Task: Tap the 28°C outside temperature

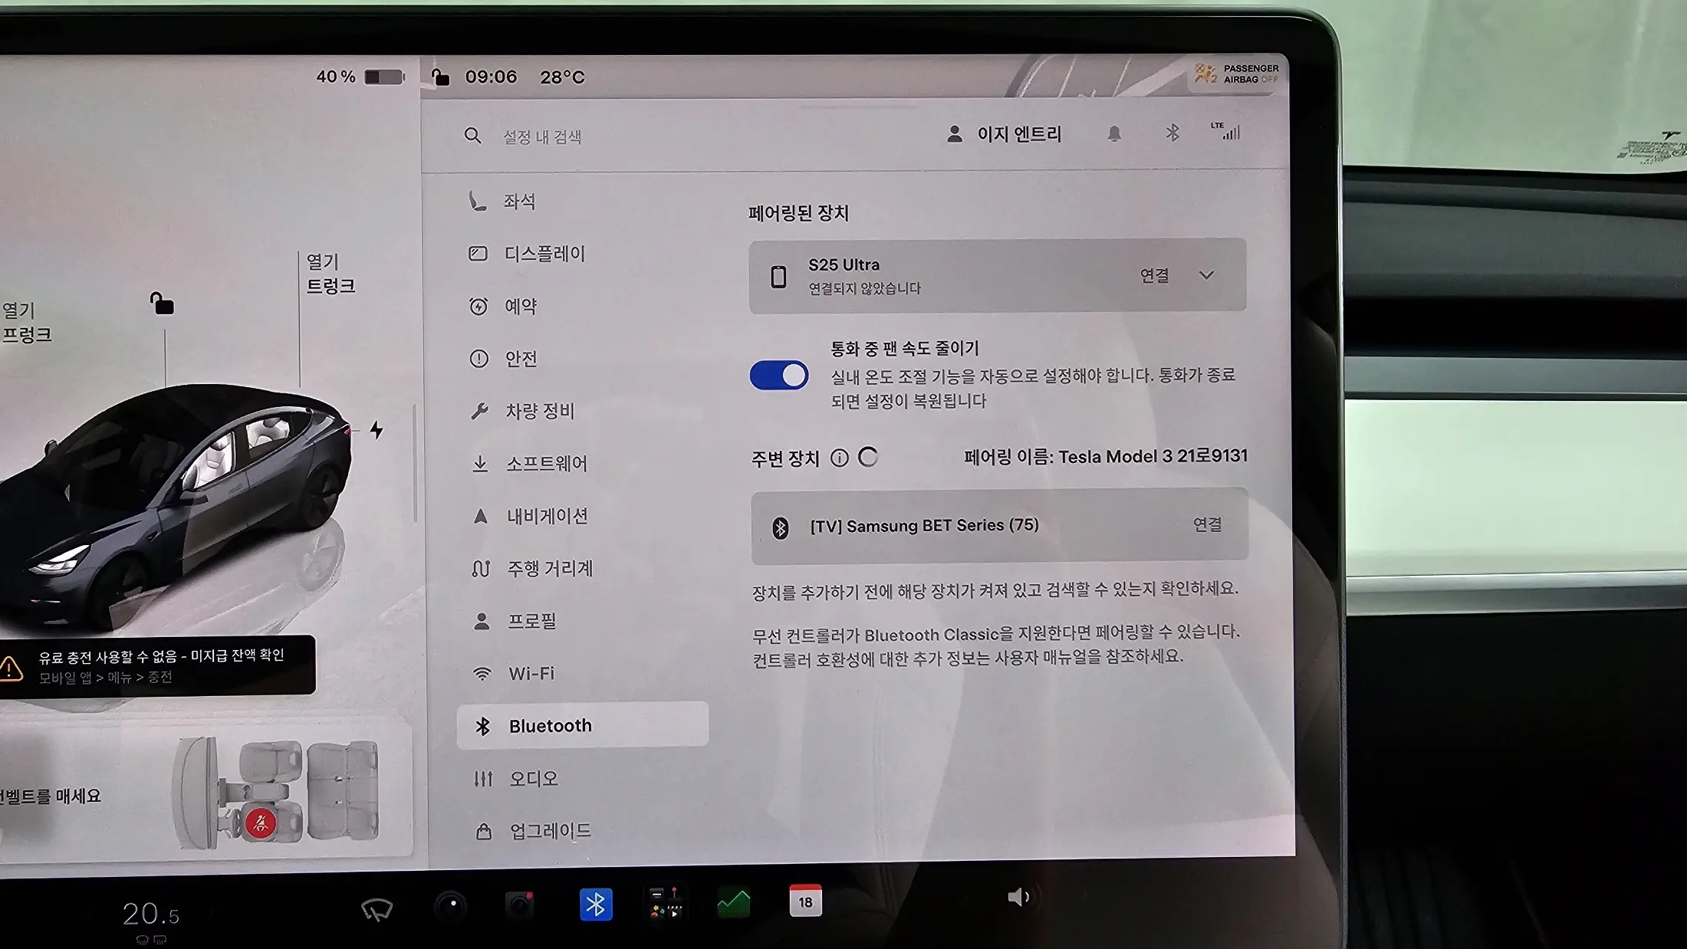Action: point(562,77)
